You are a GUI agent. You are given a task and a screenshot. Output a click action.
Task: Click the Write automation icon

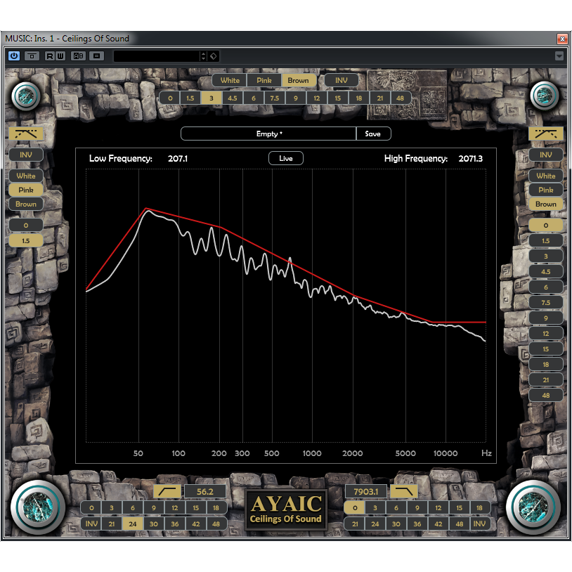[x=60, y=56]
